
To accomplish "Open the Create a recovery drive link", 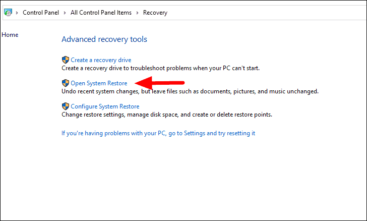I will point(101,60).
